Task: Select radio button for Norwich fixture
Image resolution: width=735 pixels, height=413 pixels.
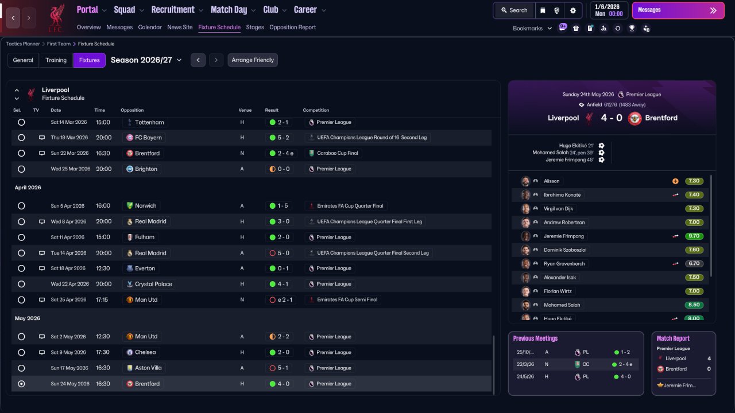Action: pyautogui.click(x=21, y=206)
